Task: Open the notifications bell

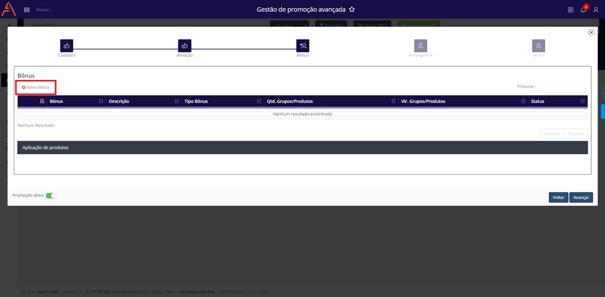Action: click(x=583, y=10)
